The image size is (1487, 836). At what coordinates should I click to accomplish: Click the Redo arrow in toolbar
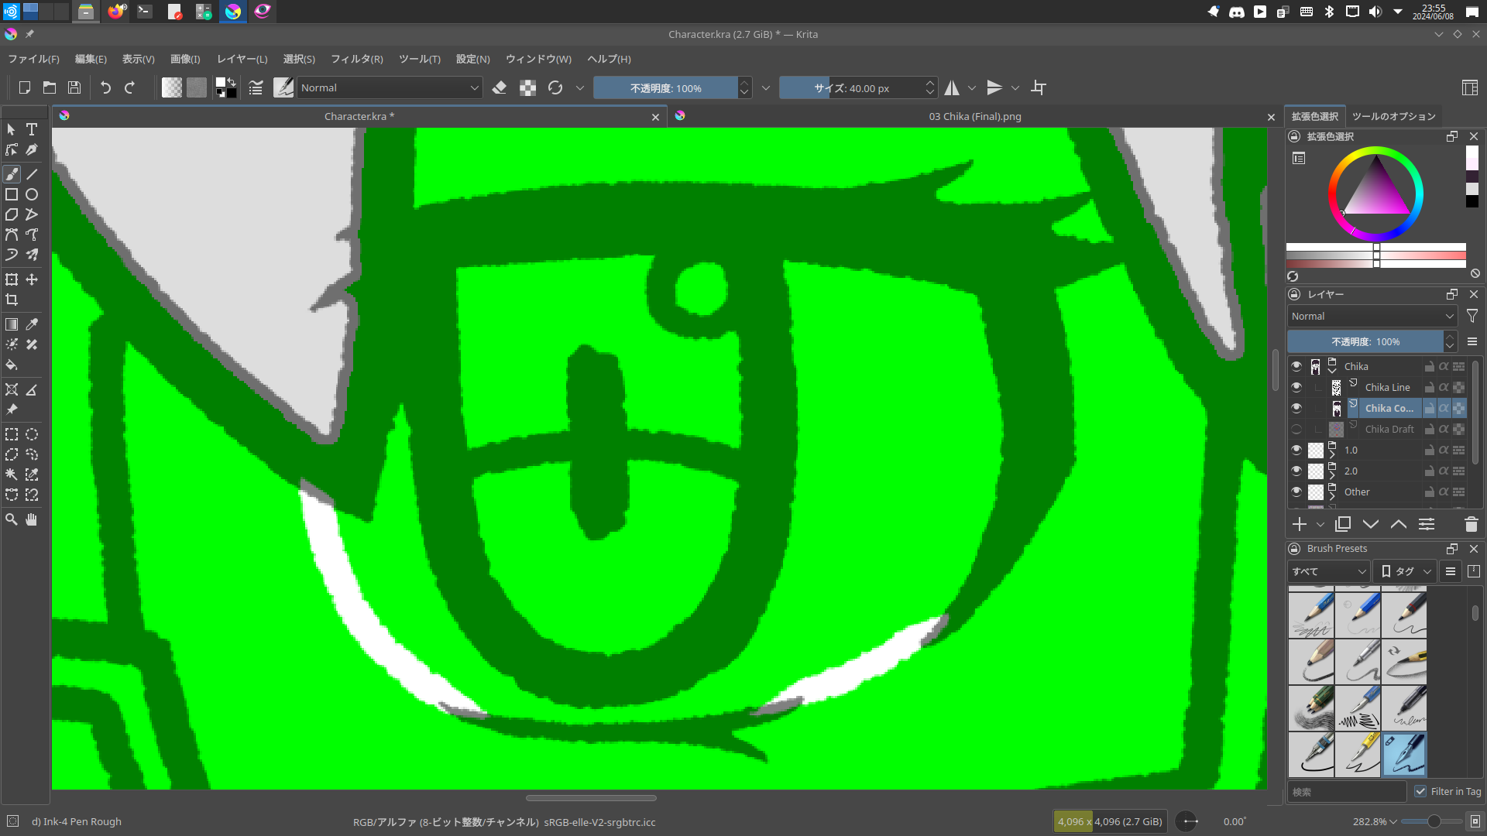tap(129, 87)
